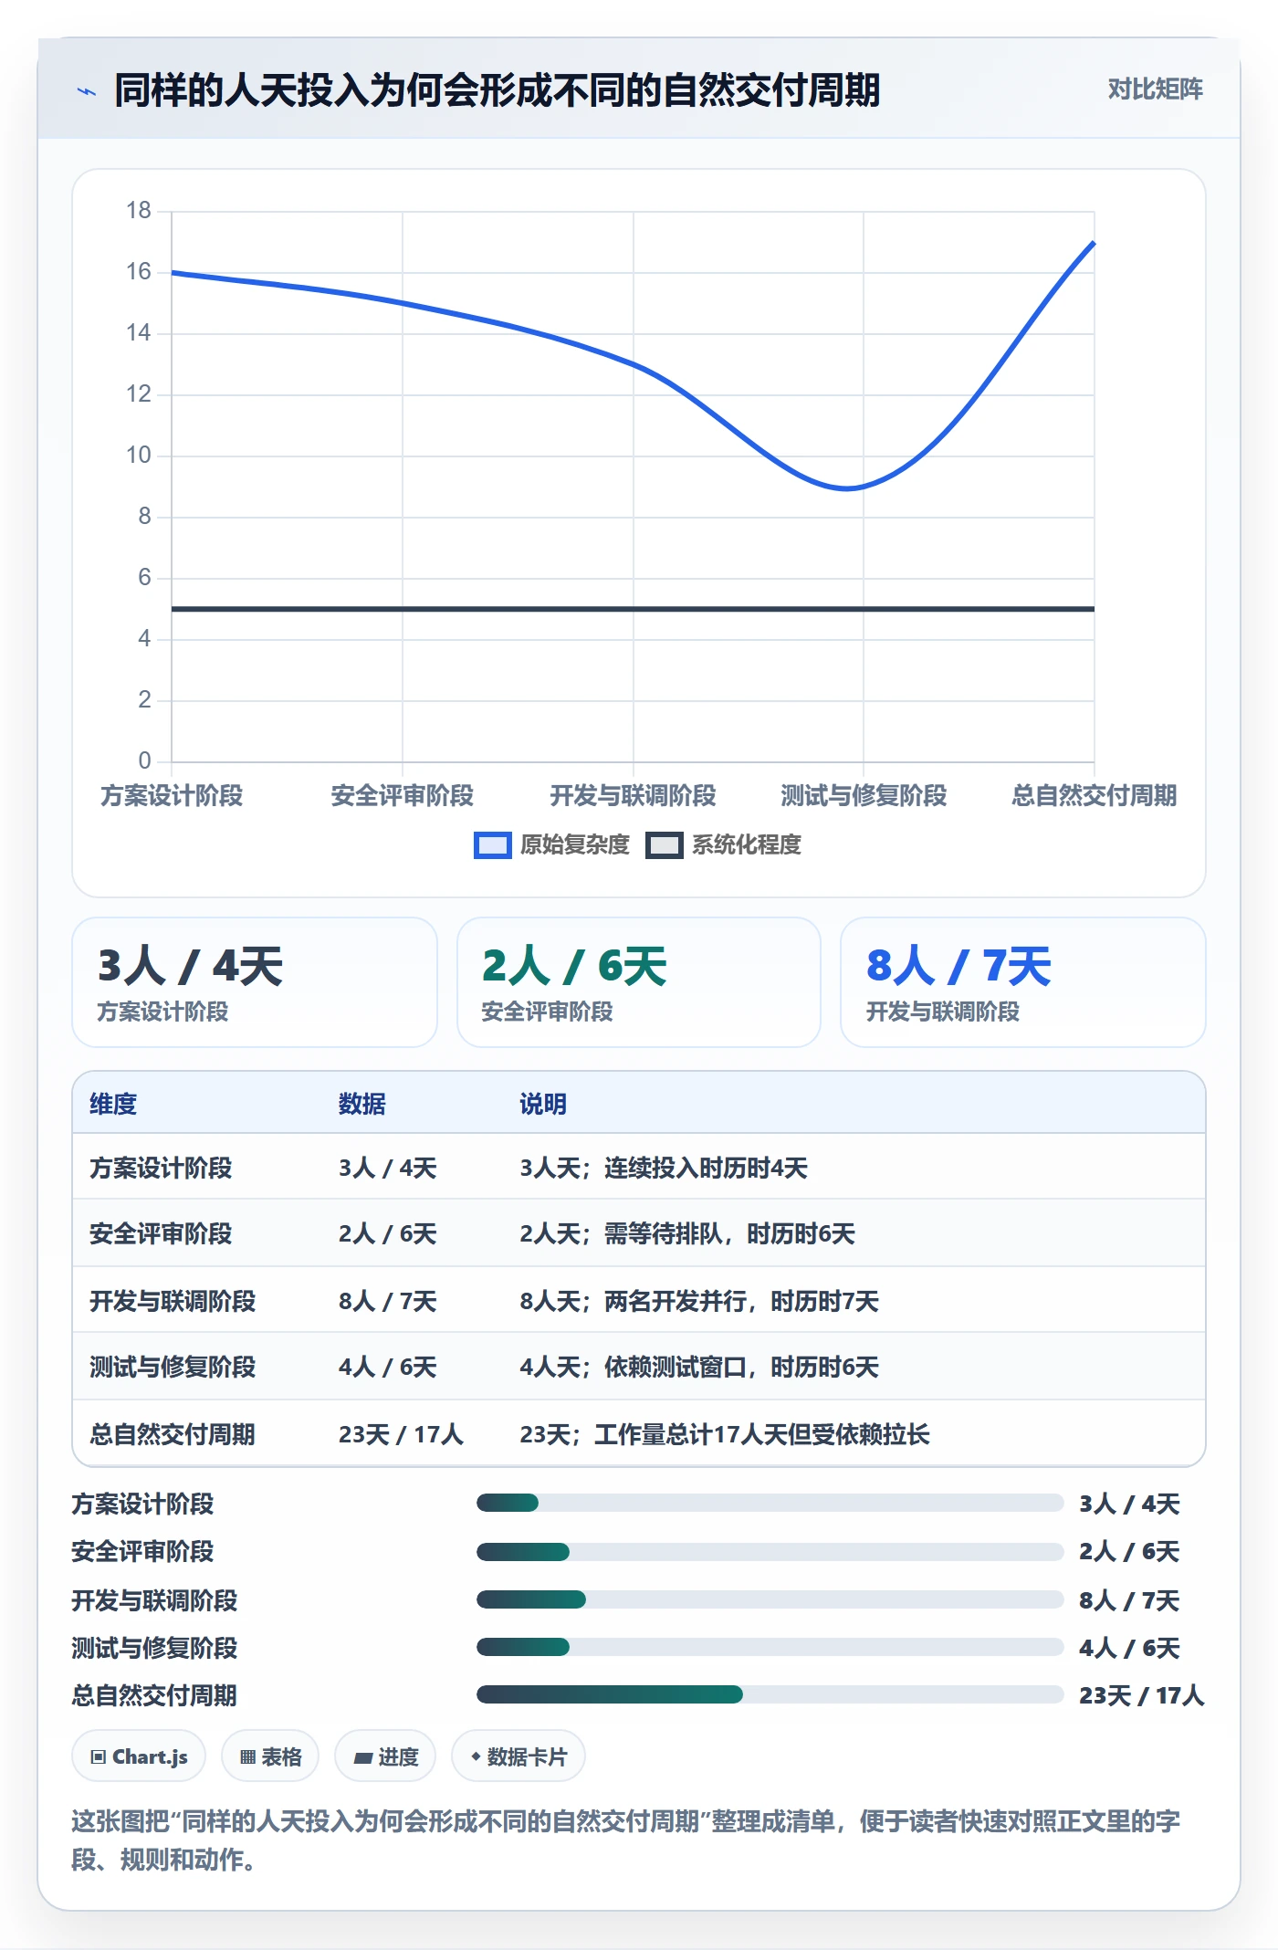This screenshot has height=1950, width=1278.
Task: Toggle the 系统化程度 legend swatch
Action: pyautogui.click(x=664, y=845)
